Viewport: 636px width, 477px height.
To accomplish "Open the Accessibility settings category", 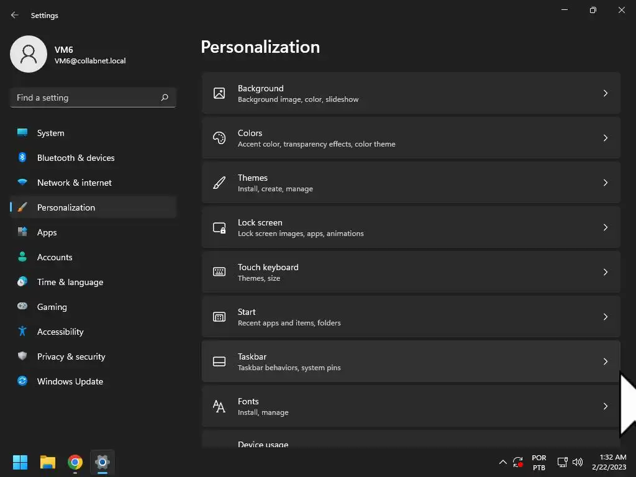I will coord(60,332).
